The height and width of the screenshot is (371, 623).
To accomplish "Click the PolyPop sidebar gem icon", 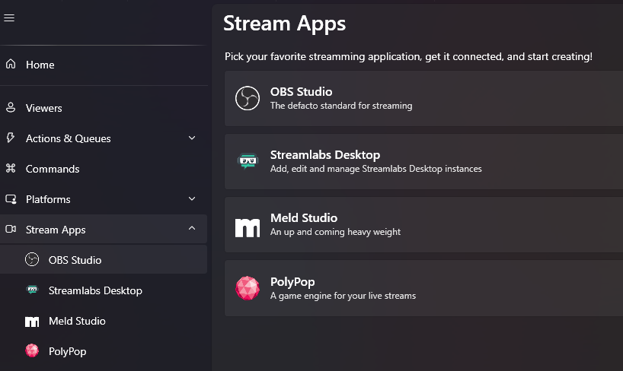I will (32, 350).
